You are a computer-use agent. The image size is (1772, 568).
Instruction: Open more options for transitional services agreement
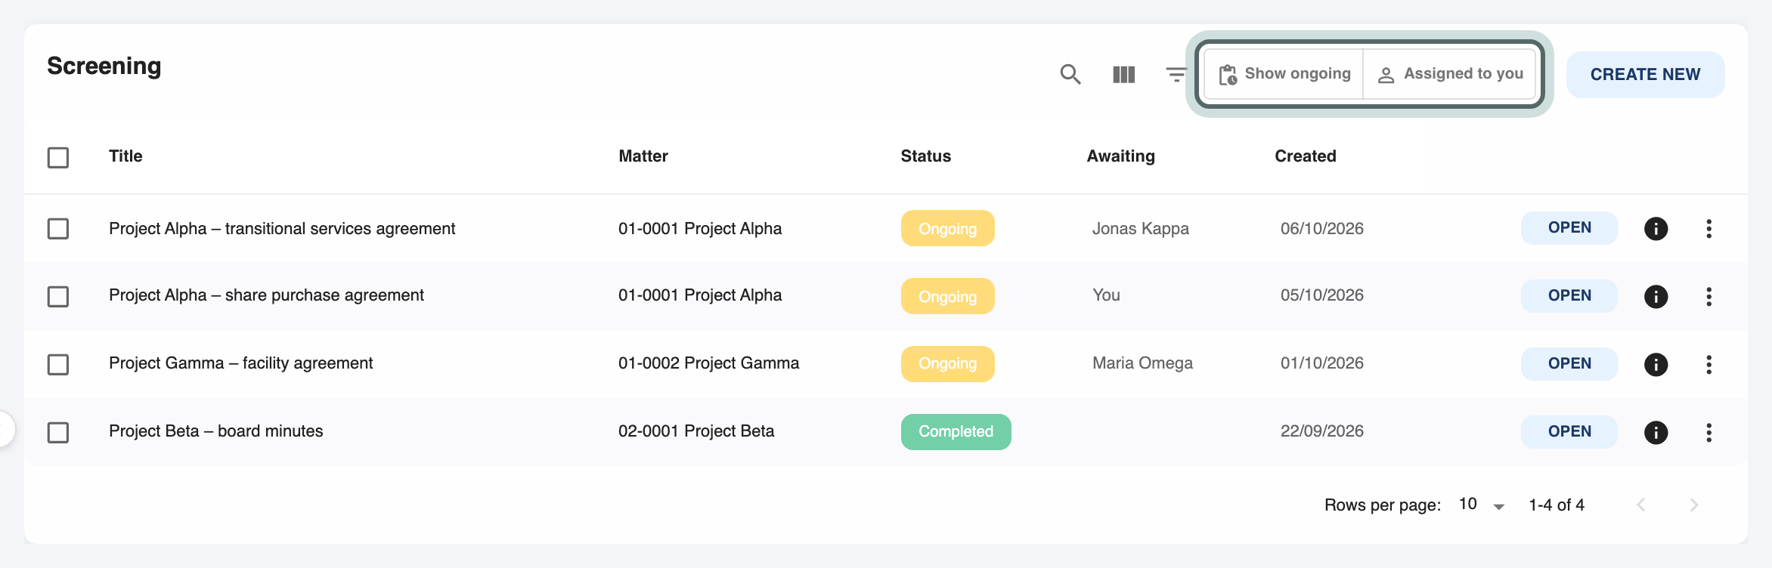(1708, 228)
